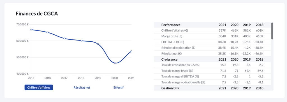The height and width of the screenshot is (102, 287).
Task: Select the 2017 point on the curve
Action: tap(64, 39)
